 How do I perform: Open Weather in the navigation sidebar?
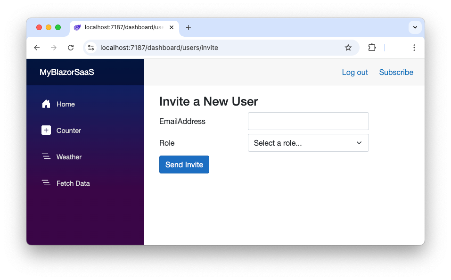click(x=69, y=157)
